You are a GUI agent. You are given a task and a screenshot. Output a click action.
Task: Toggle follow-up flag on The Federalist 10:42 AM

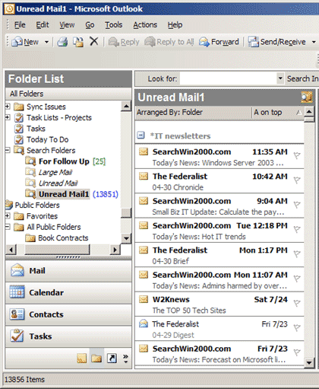[x=297, y=180]
